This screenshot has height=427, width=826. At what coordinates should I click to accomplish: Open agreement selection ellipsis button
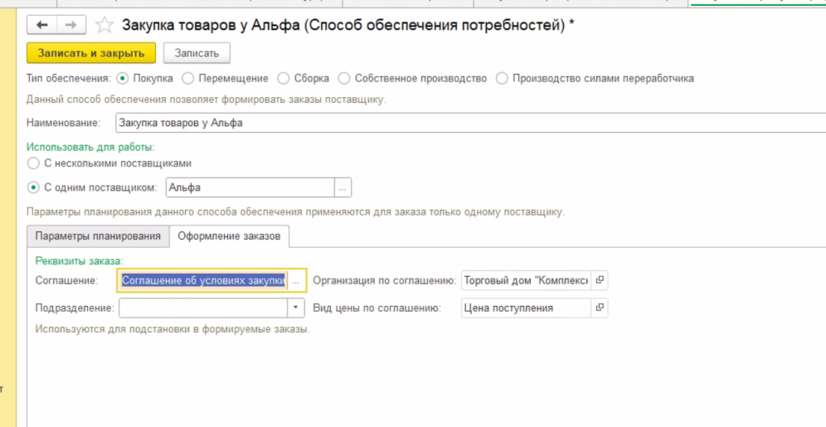[296, 280]
